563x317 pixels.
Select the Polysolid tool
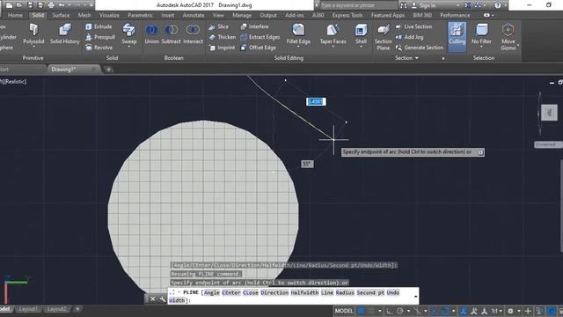point(33,34)
